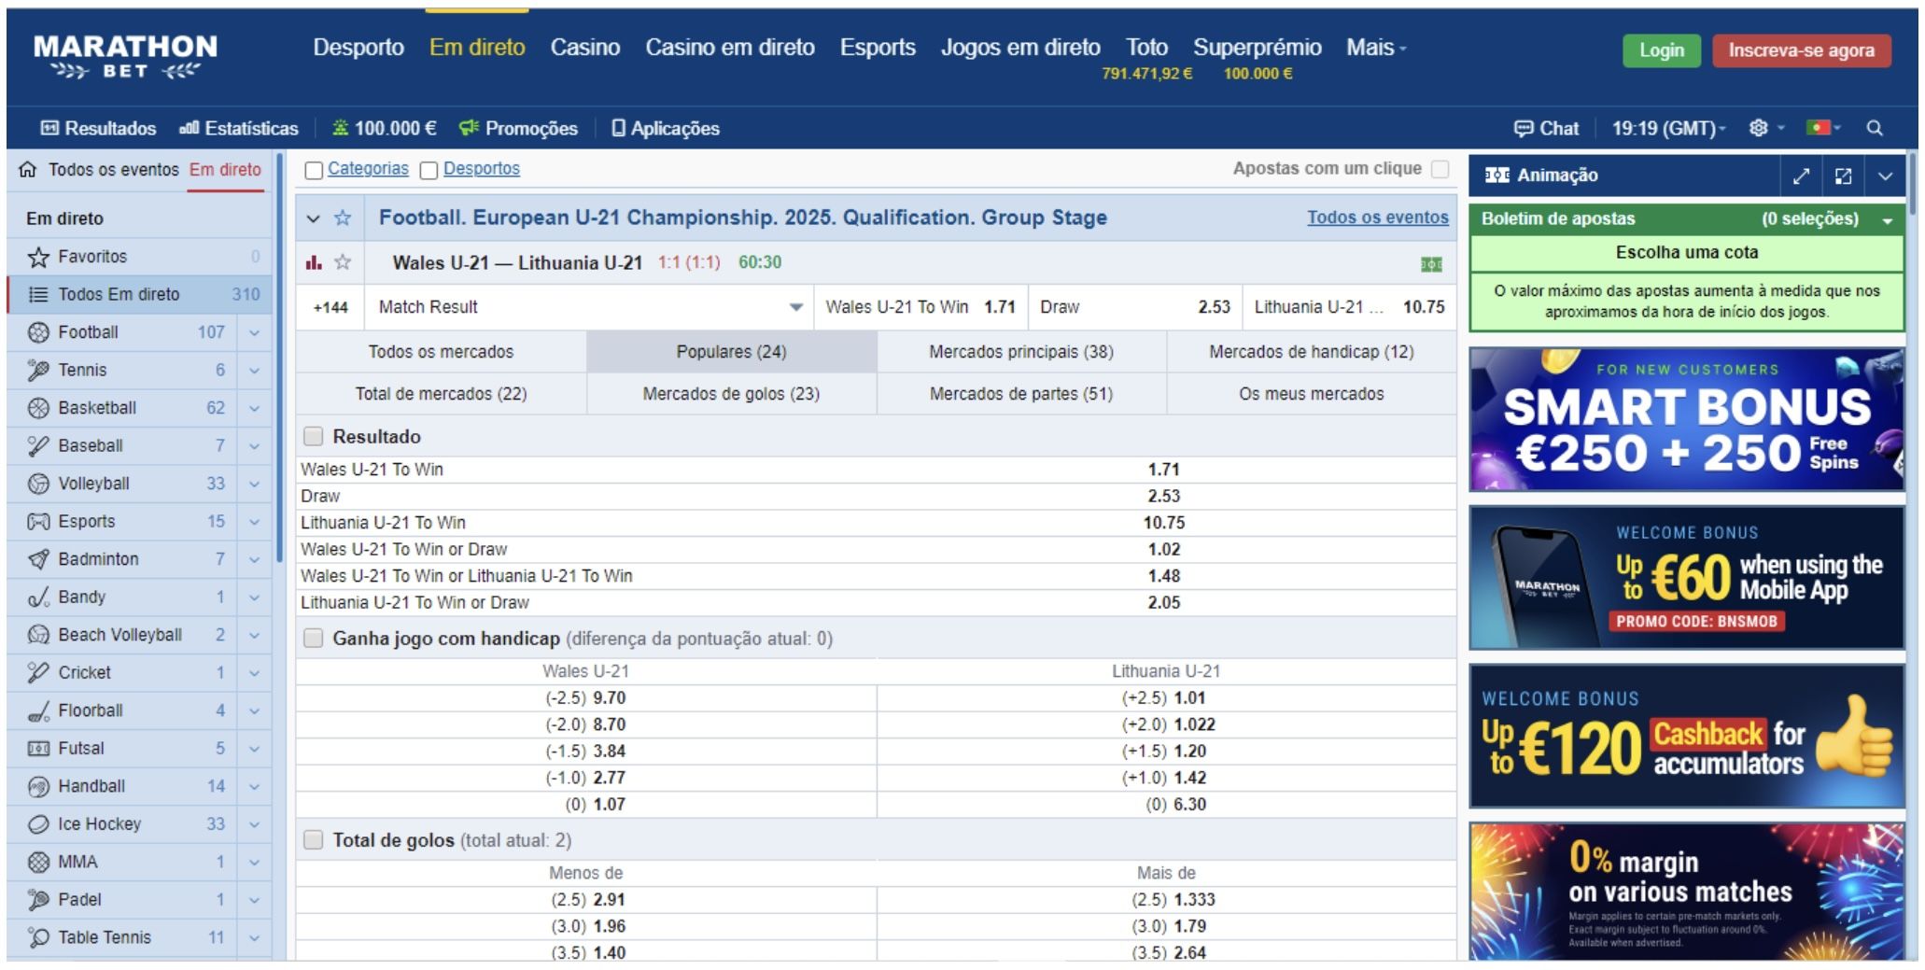The height and width of the screenshot is (970, 1925).
Task: Click the Football ball icon in sidebar
Action: [x=38, y=332]
